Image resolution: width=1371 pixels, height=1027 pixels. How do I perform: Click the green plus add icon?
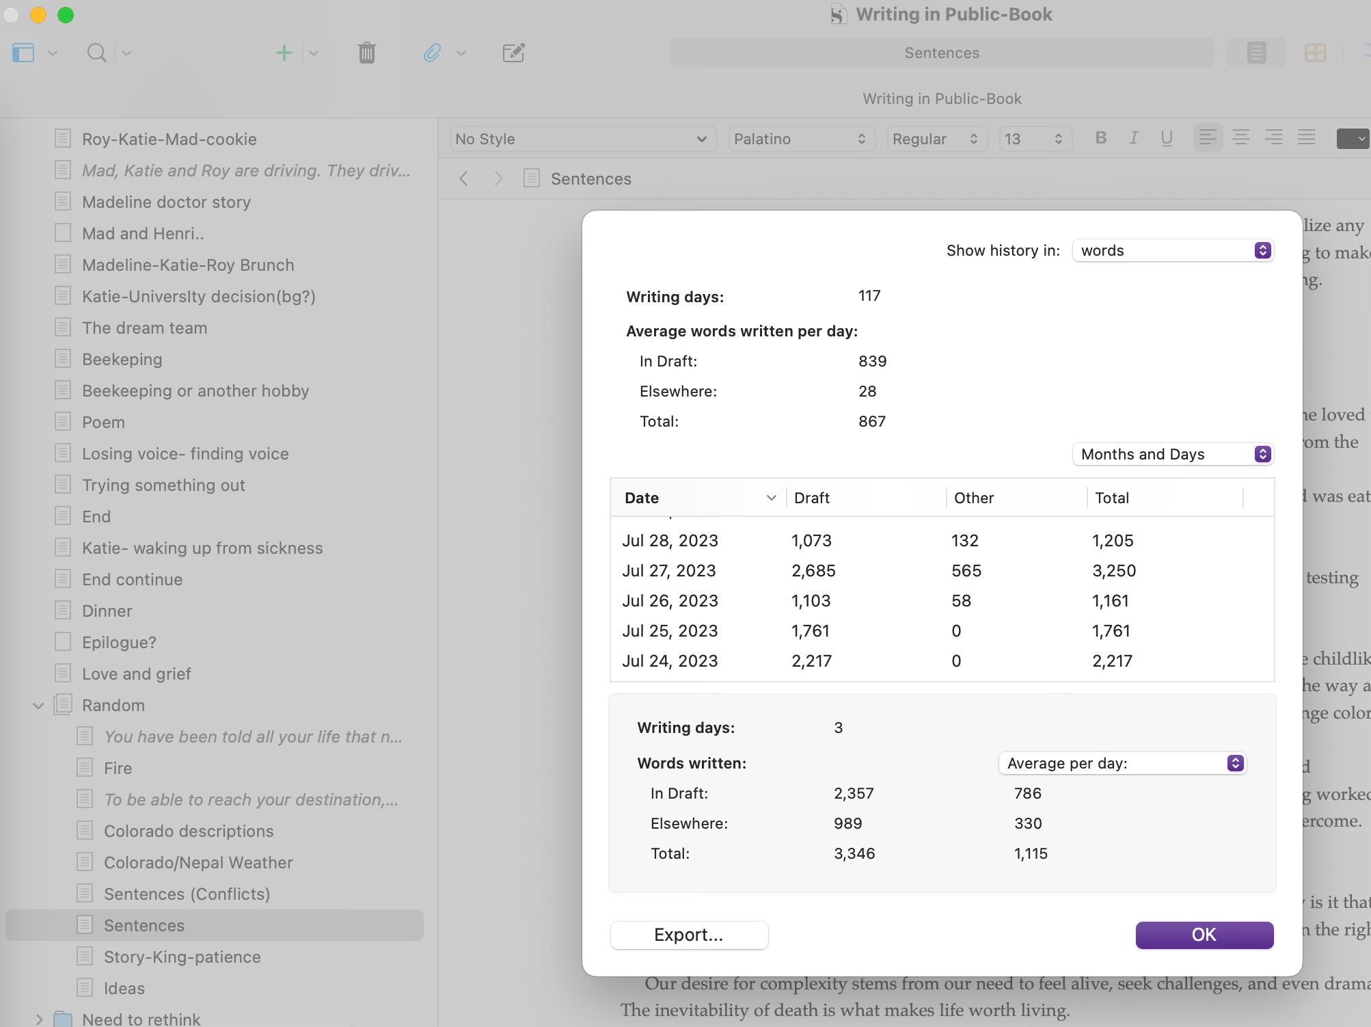[284, 53]
